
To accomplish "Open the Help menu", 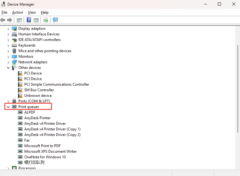I will 45,12.
